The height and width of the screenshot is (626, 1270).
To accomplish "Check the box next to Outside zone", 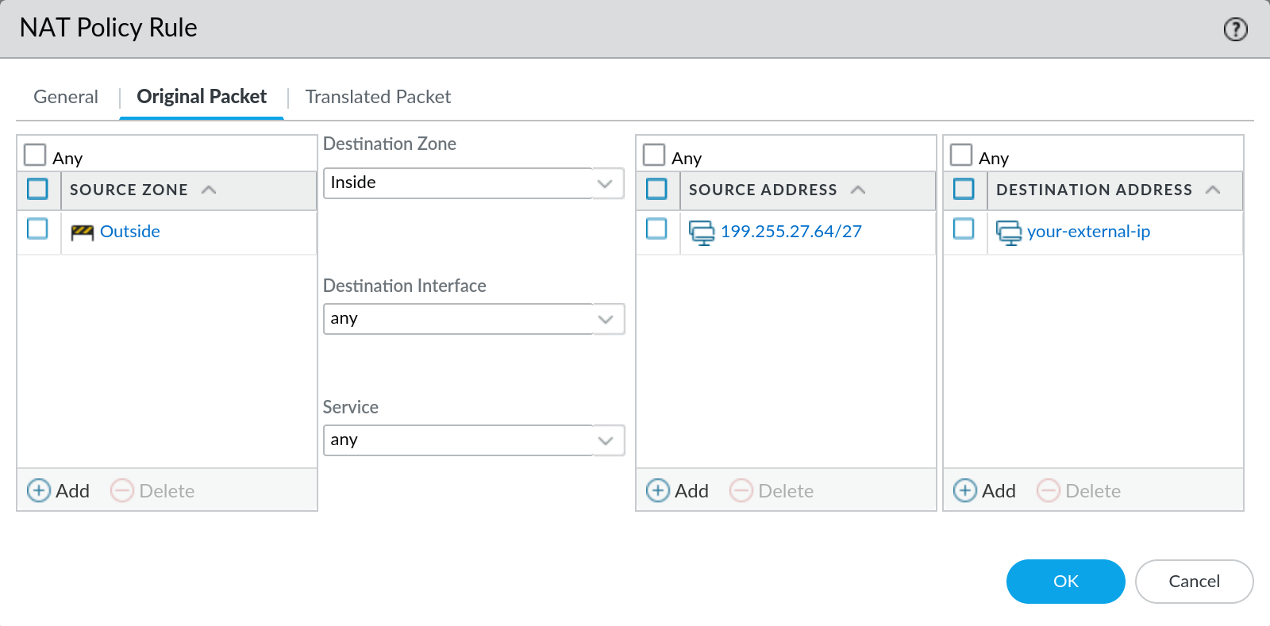I will tap(37, 229).
